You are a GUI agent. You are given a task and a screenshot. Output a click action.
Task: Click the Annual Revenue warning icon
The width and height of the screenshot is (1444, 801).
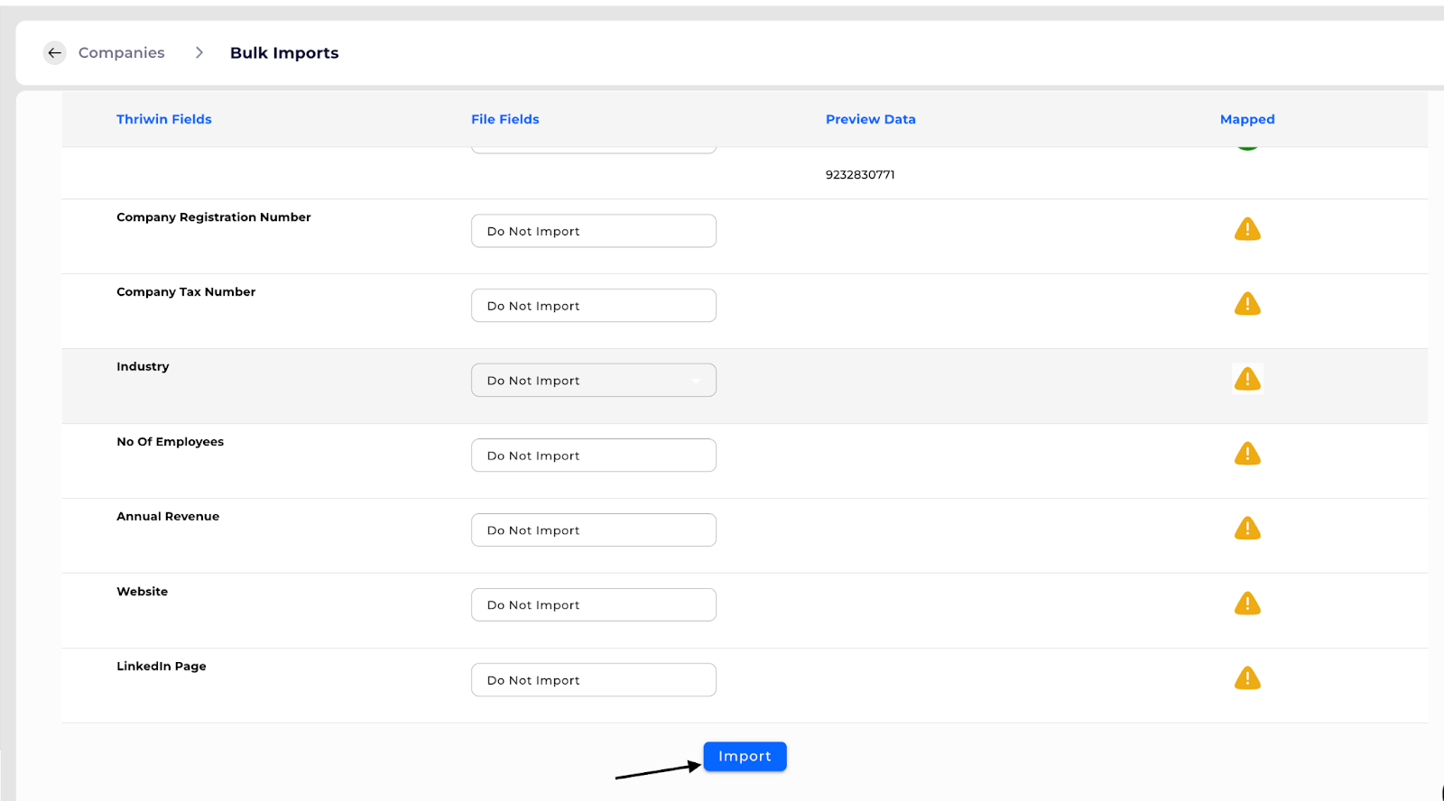pyautogui.click(x=1247, y=529)
